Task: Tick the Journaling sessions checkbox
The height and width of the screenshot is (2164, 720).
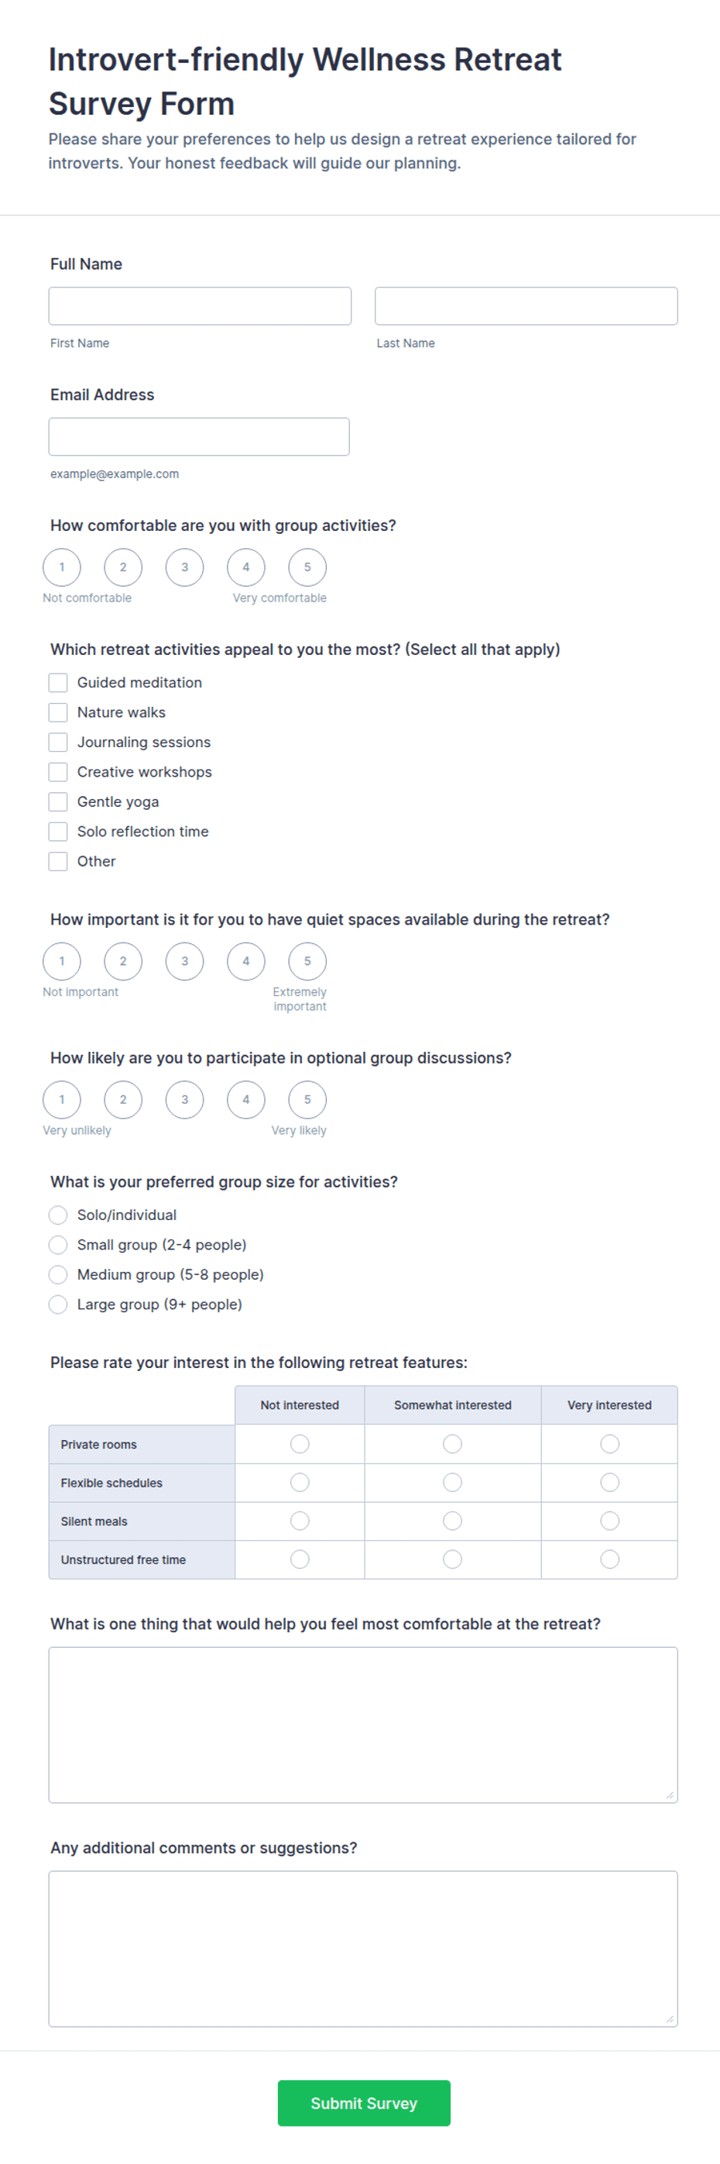Action: coord(58,742)
